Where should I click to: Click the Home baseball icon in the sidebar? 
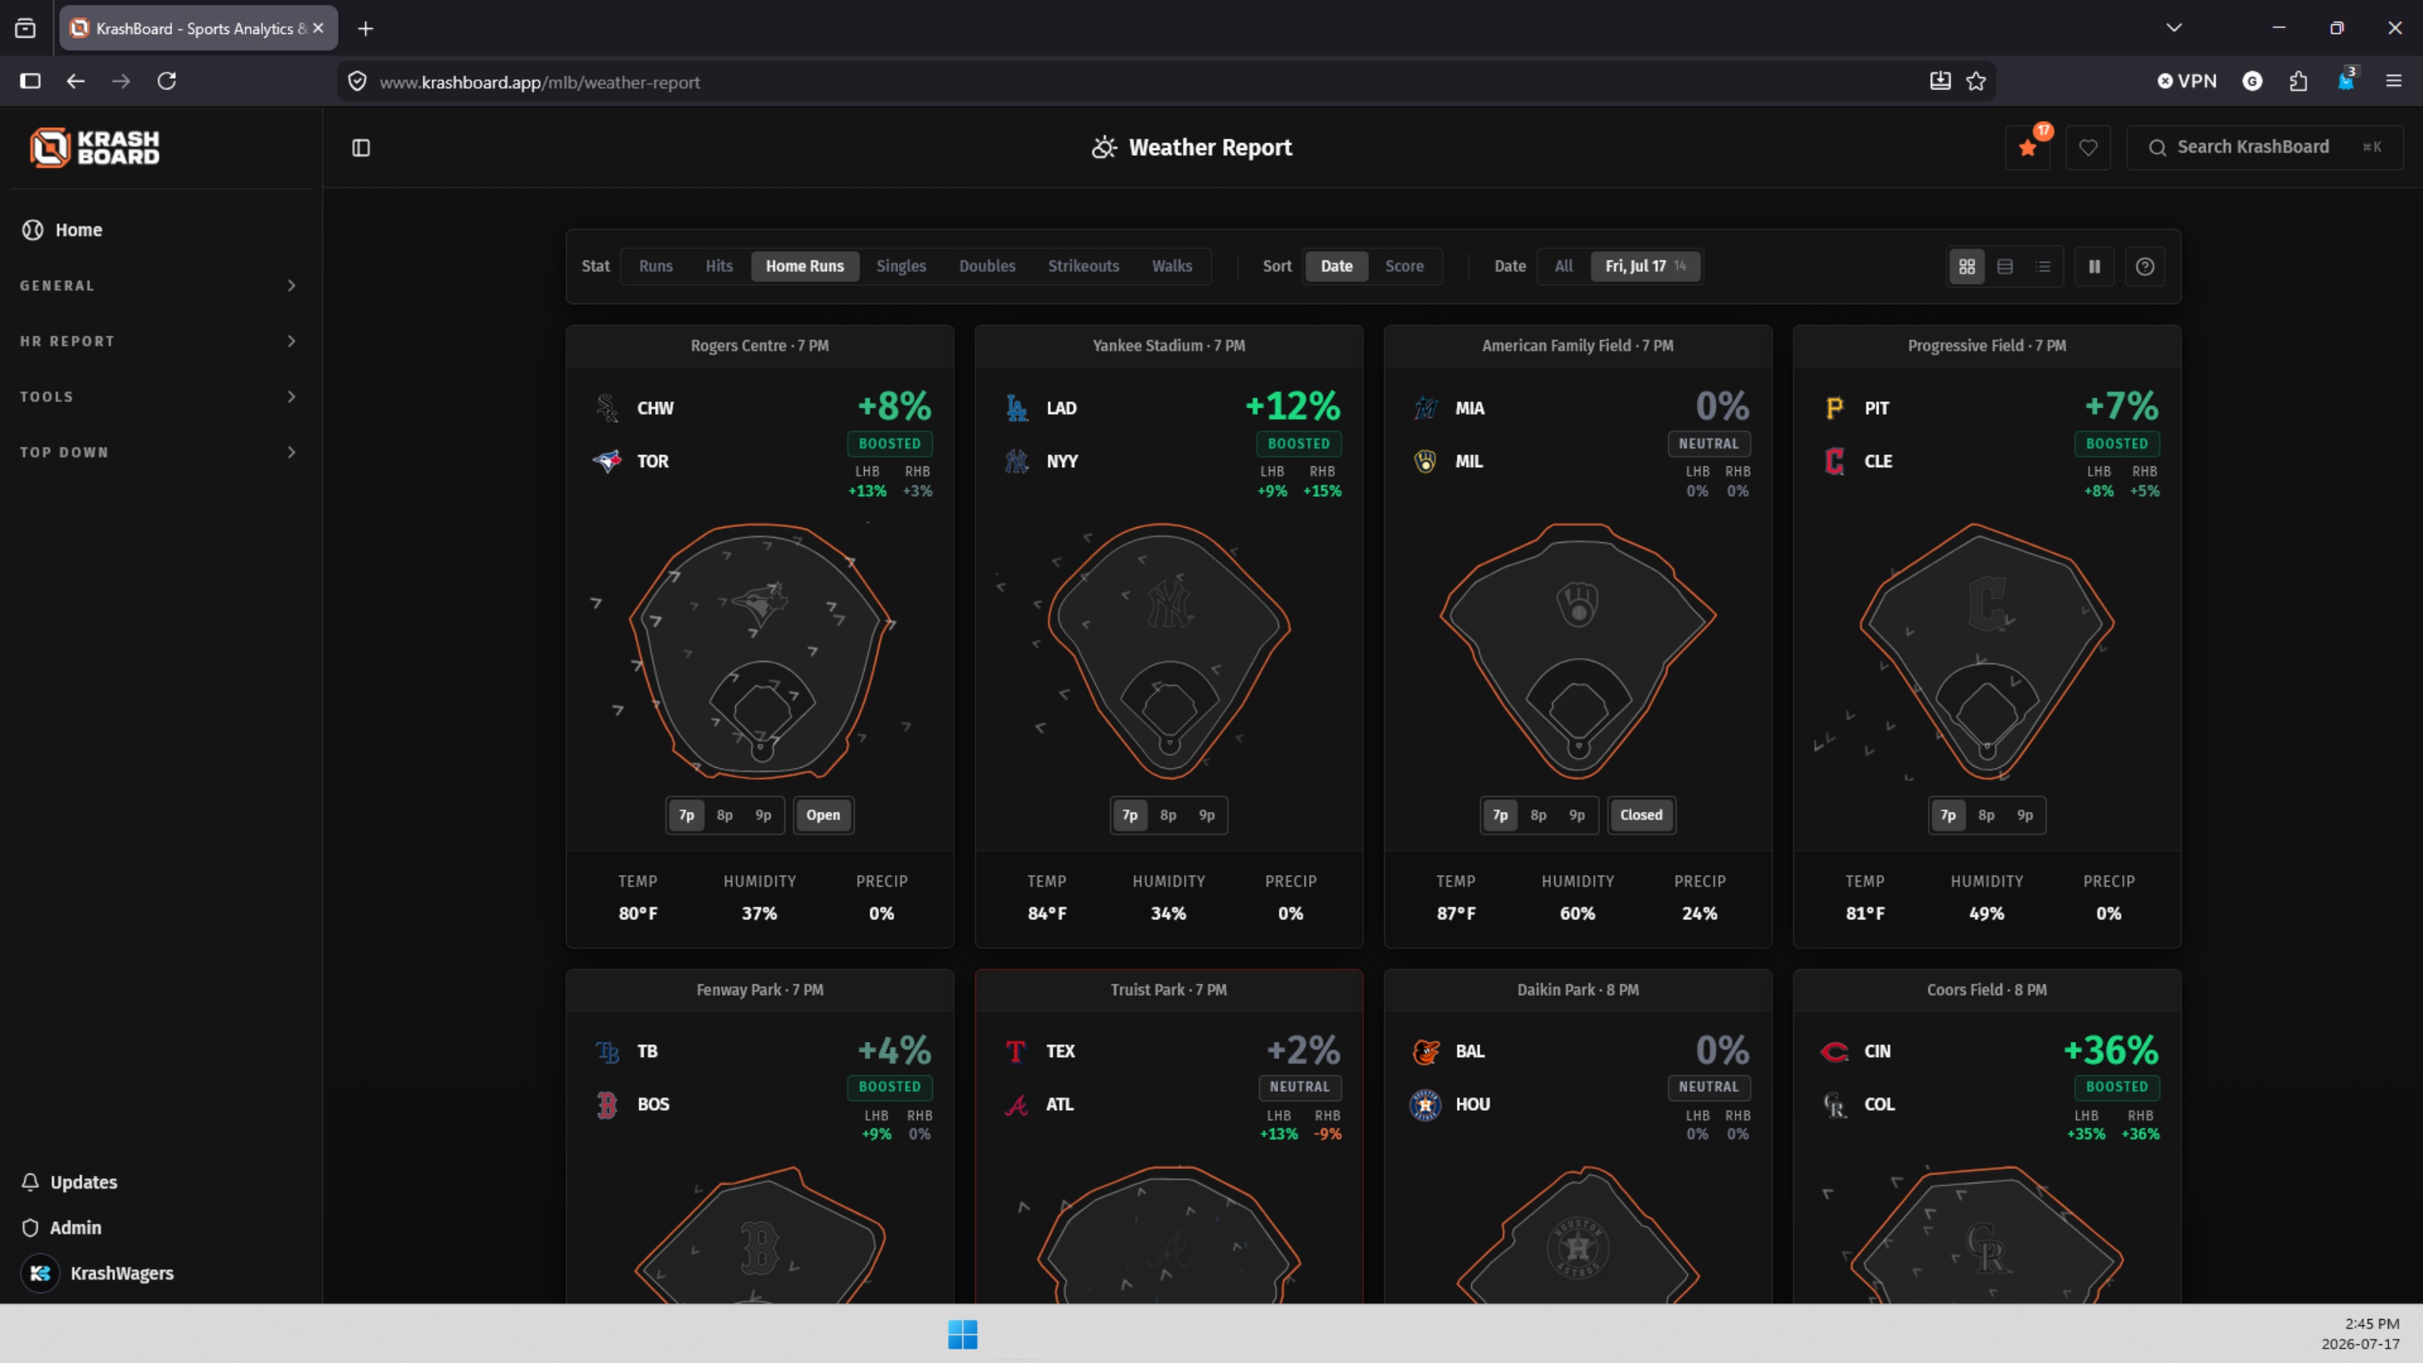(x=33, y=230)
